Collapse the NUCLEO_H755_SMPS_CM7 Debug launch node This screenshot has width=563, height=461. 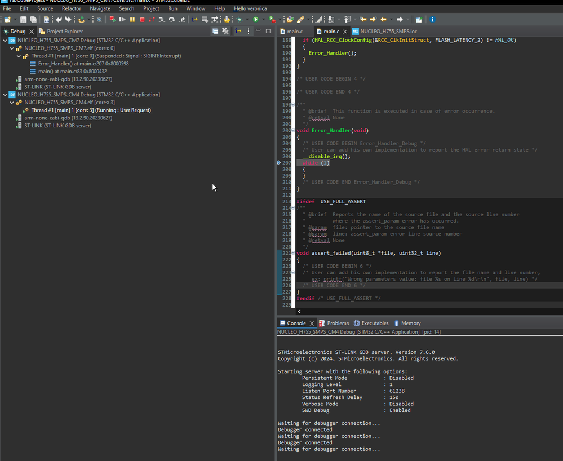5,41
